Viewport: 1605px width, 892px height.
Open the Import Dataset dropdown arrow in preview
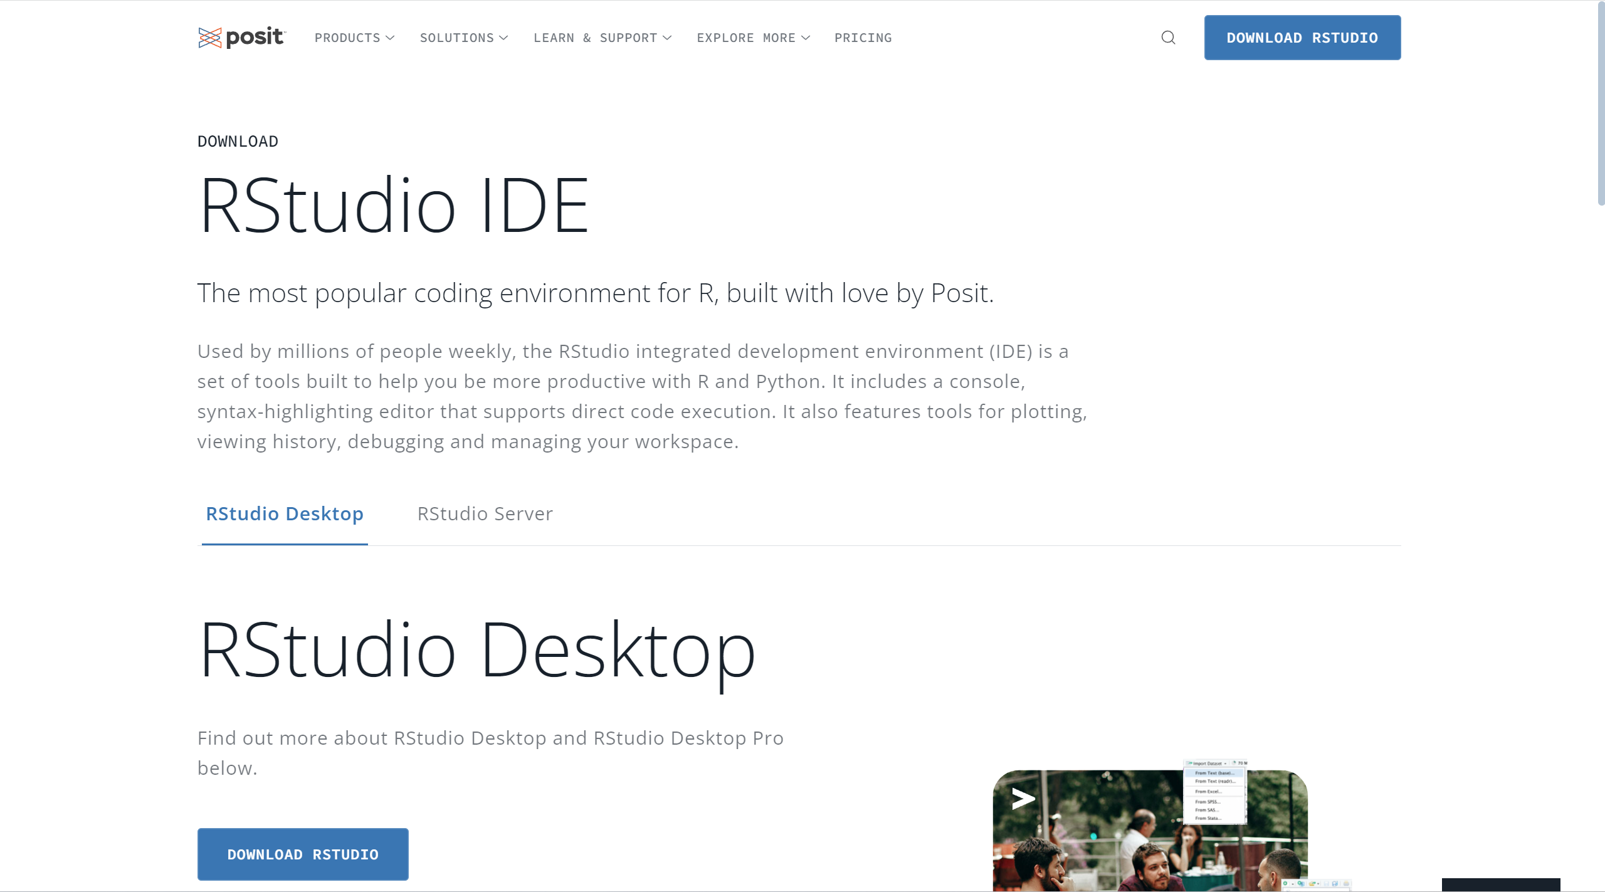click(1226, 763)
